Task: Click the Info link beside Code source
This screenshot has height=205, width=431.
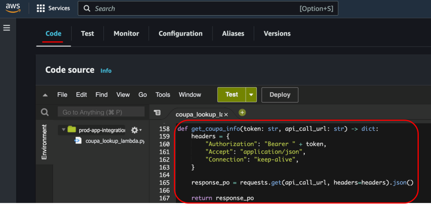Action: pyautogui.click(x=106, y=71)
